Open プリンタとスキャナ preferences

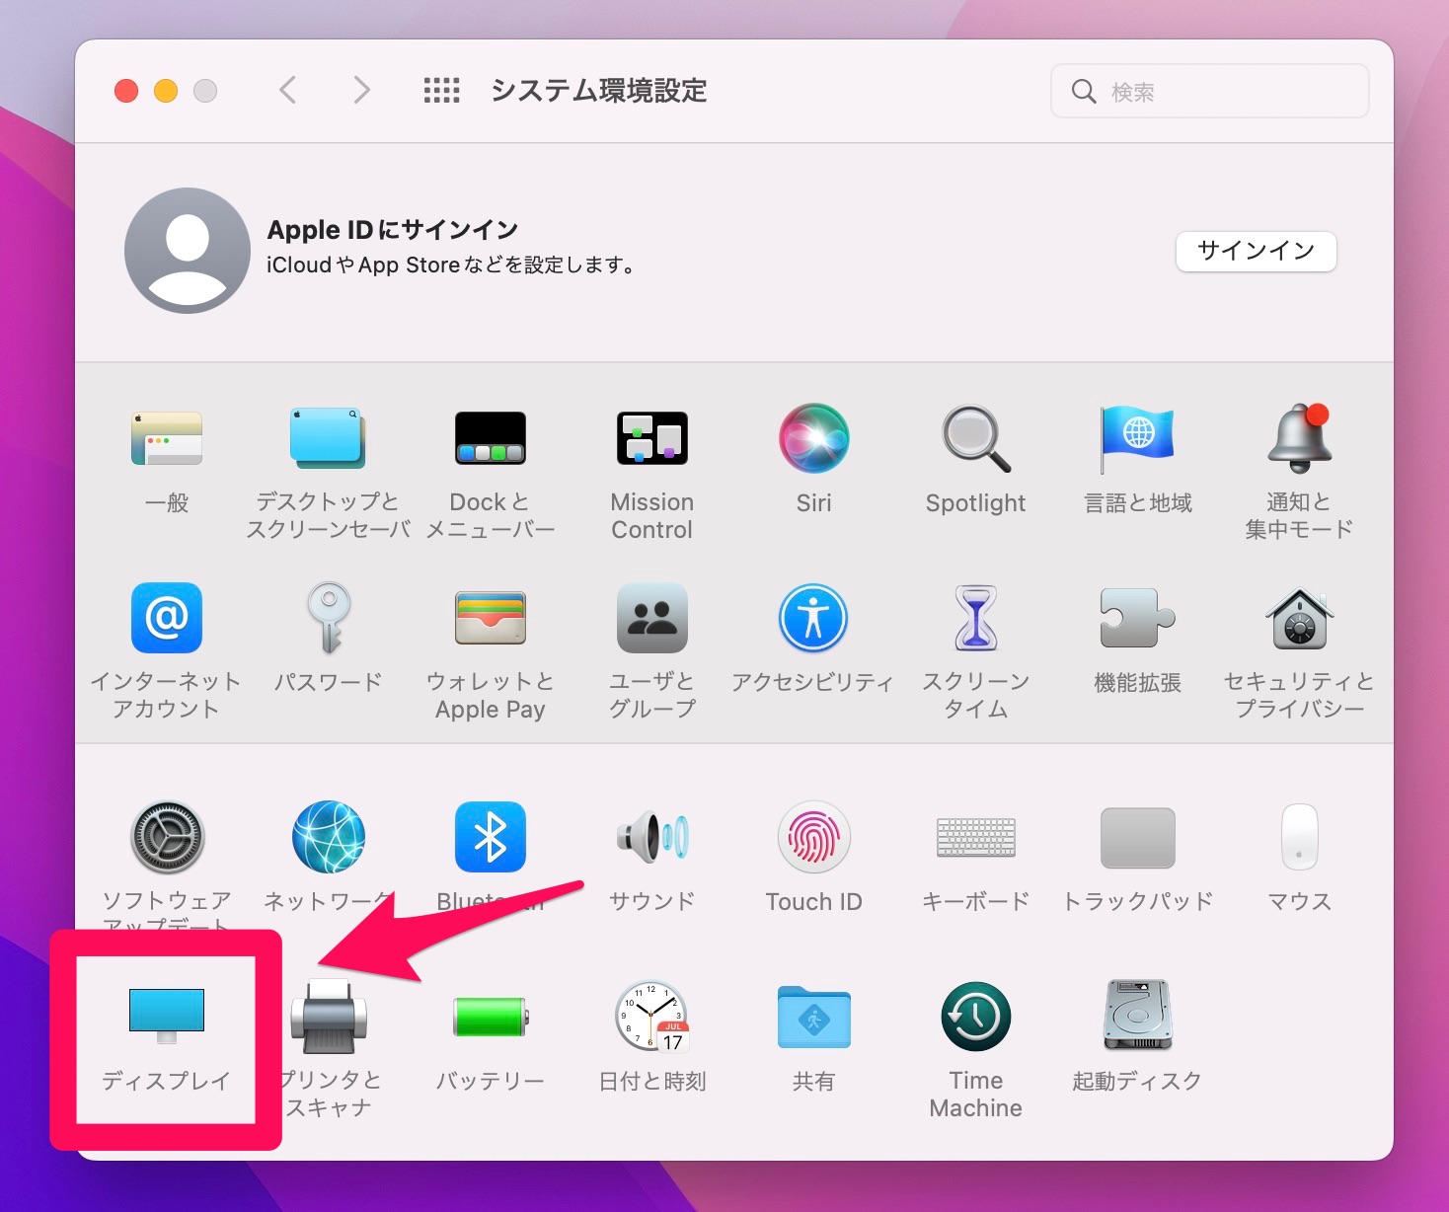pyautogui.click(x=329, y=1017)
